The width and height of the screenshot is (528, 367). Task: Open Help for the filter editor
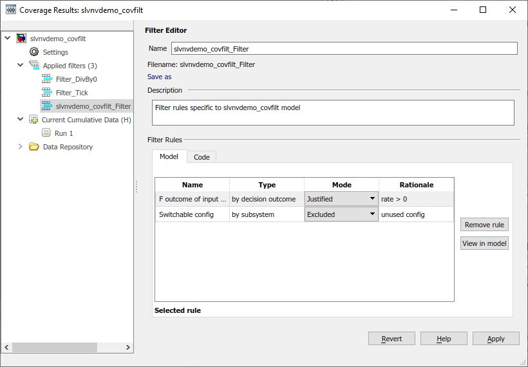[x=444, y=339]
